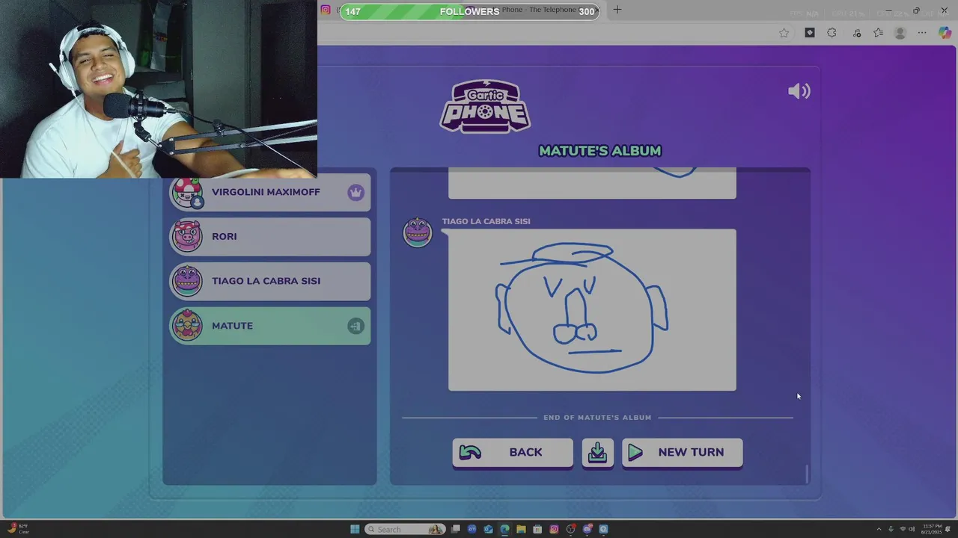Select the MATUTE player row
The height and width of the screenshot is (538, 958).
(270, 327)
